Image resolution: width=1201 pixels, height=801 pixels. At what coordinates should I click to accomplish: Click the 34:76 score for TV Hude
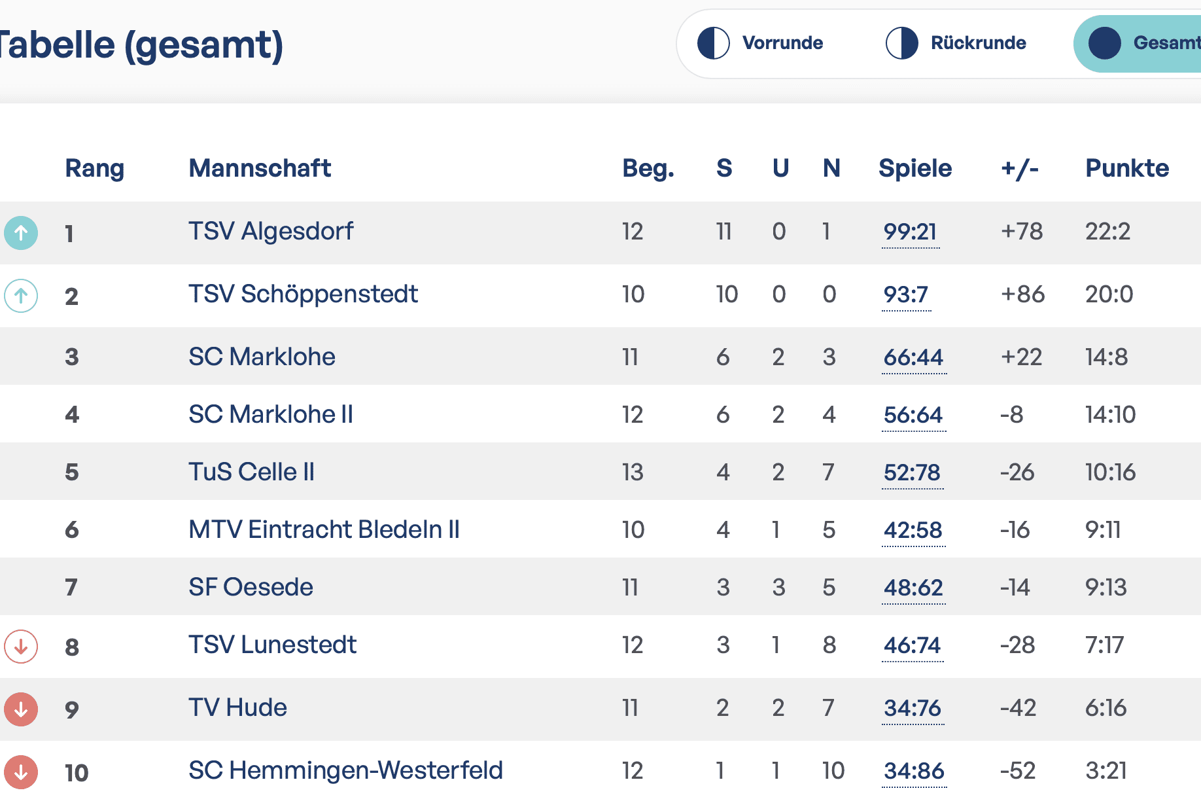point(912,708)
